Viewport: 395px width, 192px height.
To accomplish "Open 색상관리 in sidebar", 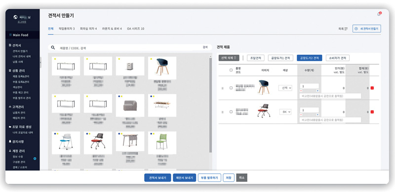I will tap(17, 87).
